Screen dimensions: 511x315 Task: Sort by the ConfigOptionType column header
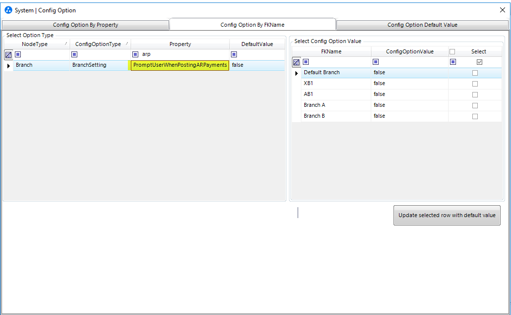click(100, 44)
